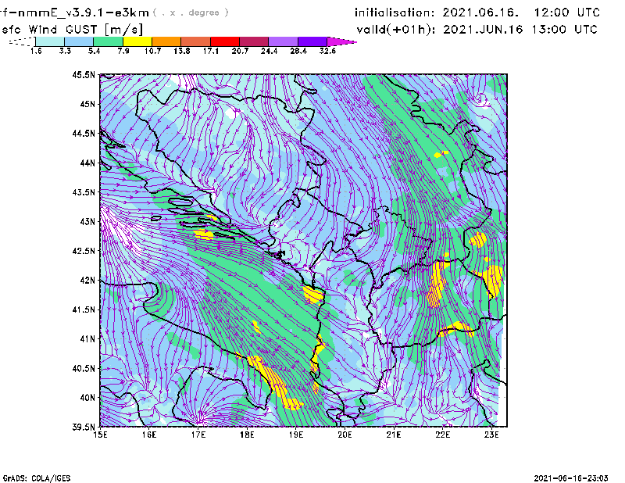This screenshot has height=483, width=625.
Task: Click the '43.5N' latitude label
Action: point(84,192)
